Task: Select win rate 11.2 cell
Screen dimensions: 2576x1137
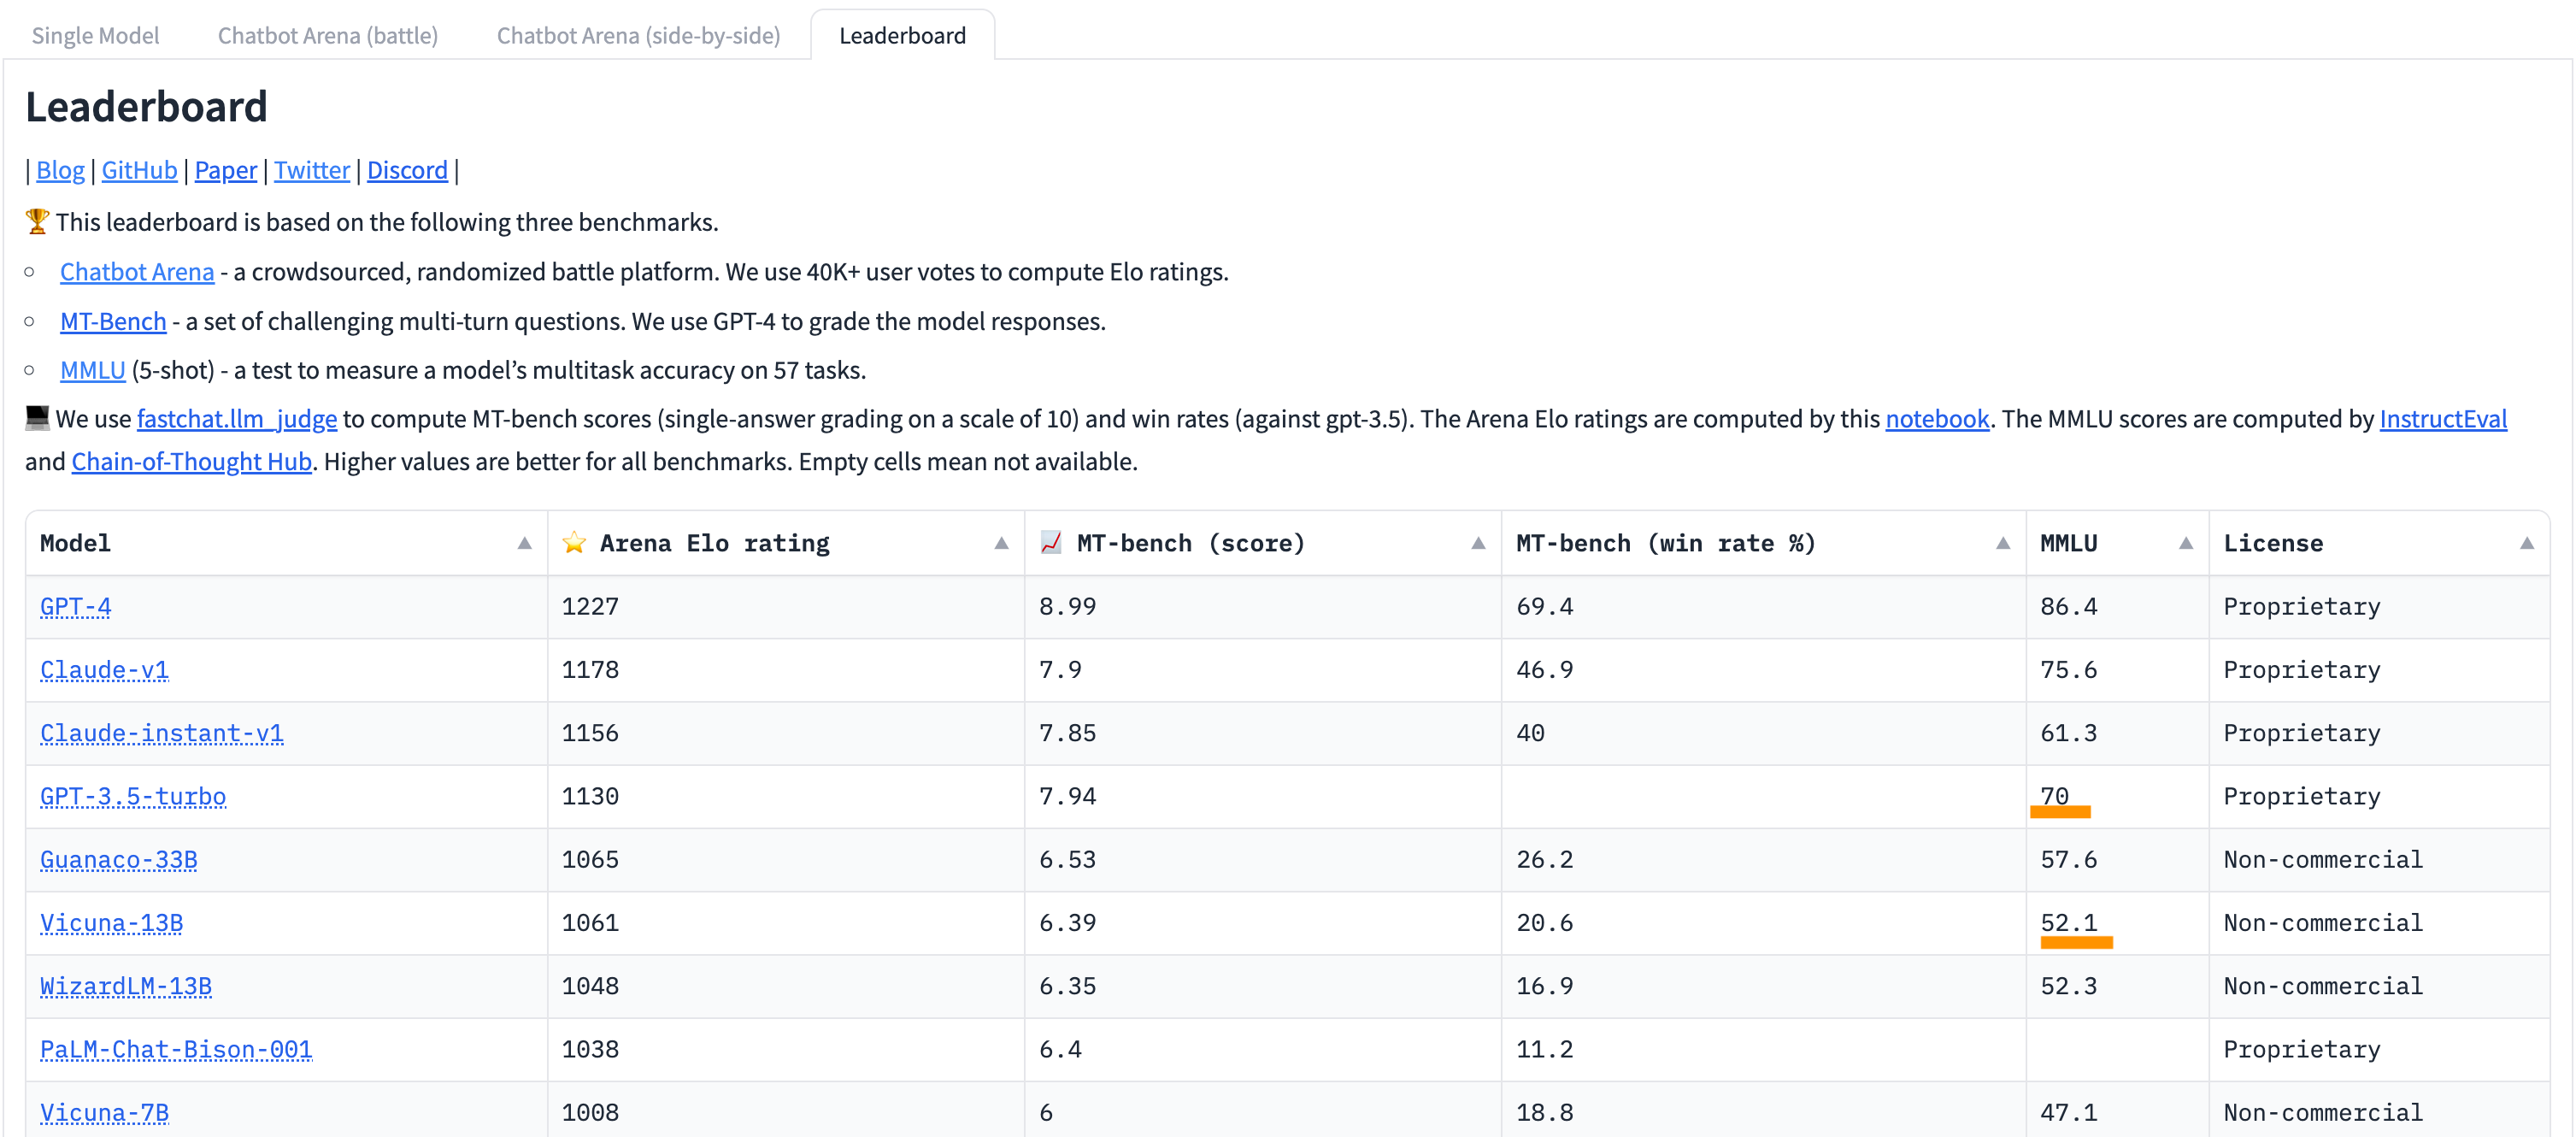Action: coord(1763,1050)
